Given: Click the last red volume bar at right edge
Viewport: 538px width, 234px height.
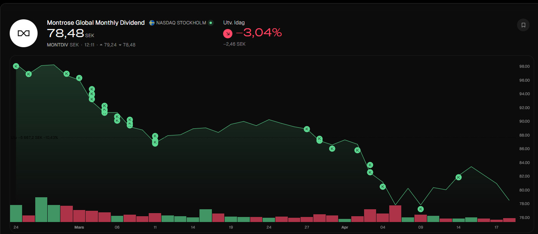Looking at the screenshot, I should [x=509, y=220].
